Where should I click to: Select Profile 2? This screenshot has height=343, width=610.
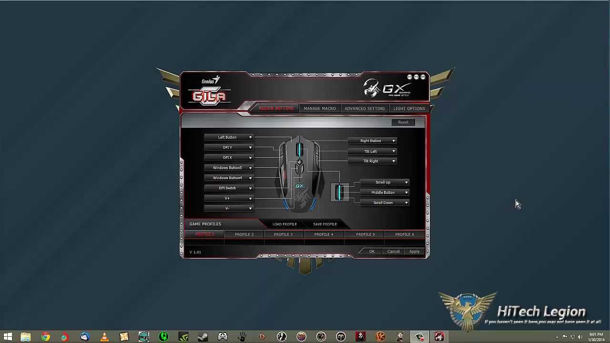(244, 234)
